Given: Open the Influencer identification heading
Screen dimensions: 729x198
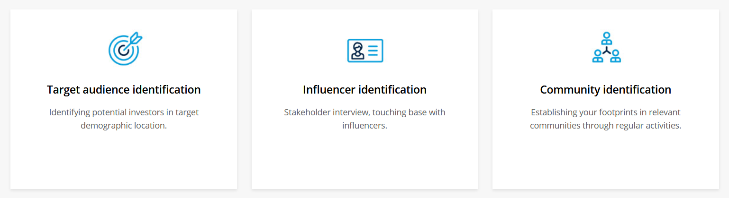Looking at the screenshot, I should [x=364, y=89].
